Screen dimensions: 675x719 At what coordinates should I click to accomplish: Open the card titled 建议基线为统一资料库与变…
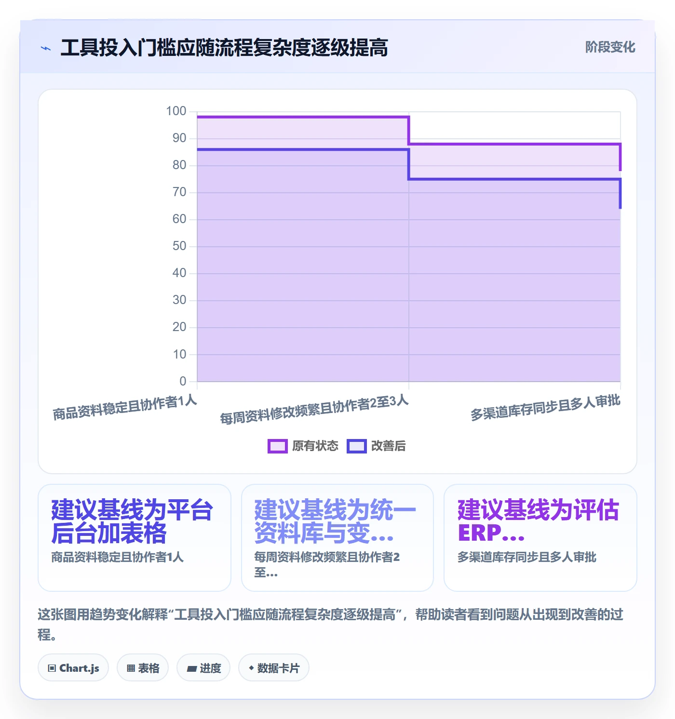pos(337,538)
